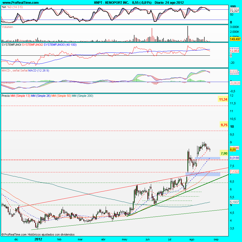Click the sep month label on time axis
Viewport: 242px width, 242px height.
(216, 240)
